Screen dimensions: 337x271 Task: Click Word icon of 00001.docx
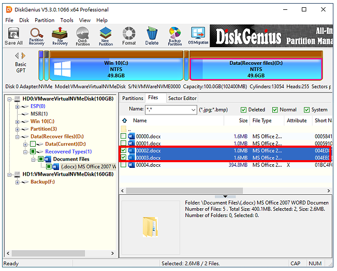[131, 144]
